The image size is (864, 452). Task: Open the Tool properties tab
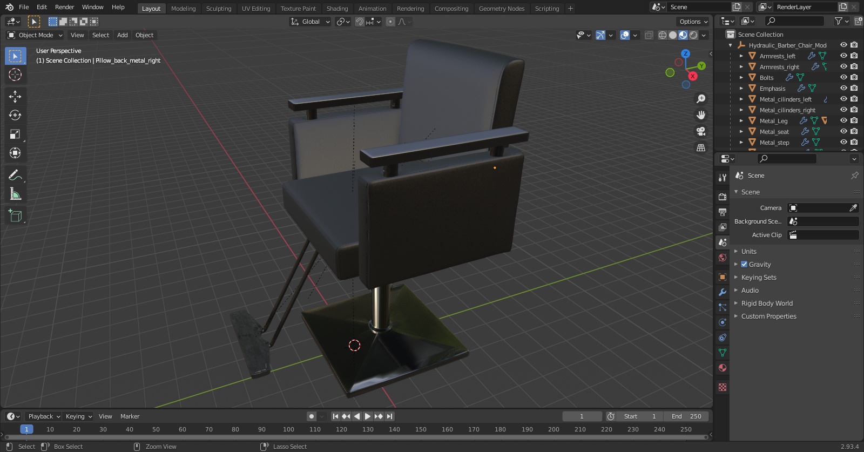(x=723, y=177)
